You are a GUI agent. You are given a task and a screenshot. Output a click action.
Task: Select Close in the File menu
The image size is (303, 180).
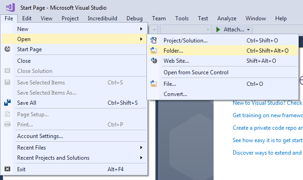click(x=74, y=61)
